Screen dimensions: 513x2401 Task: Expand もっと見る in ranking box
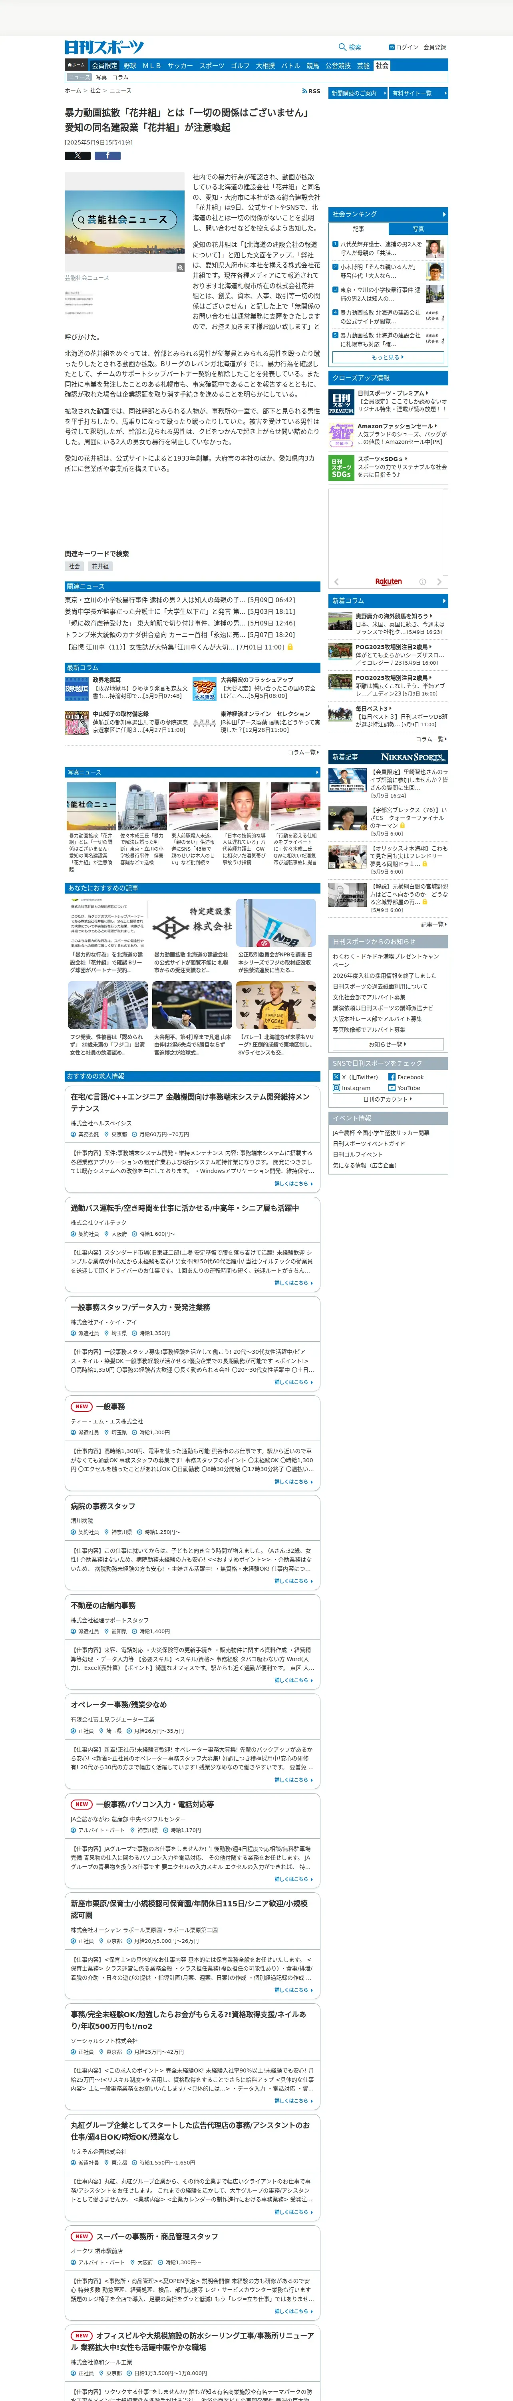point(388,357)
